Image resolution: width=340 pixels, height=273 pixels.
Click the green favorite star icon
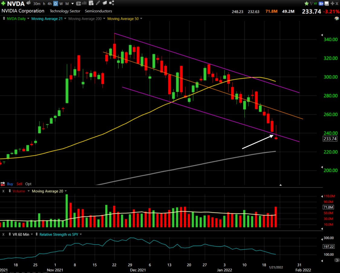click(x=307, y=3)
